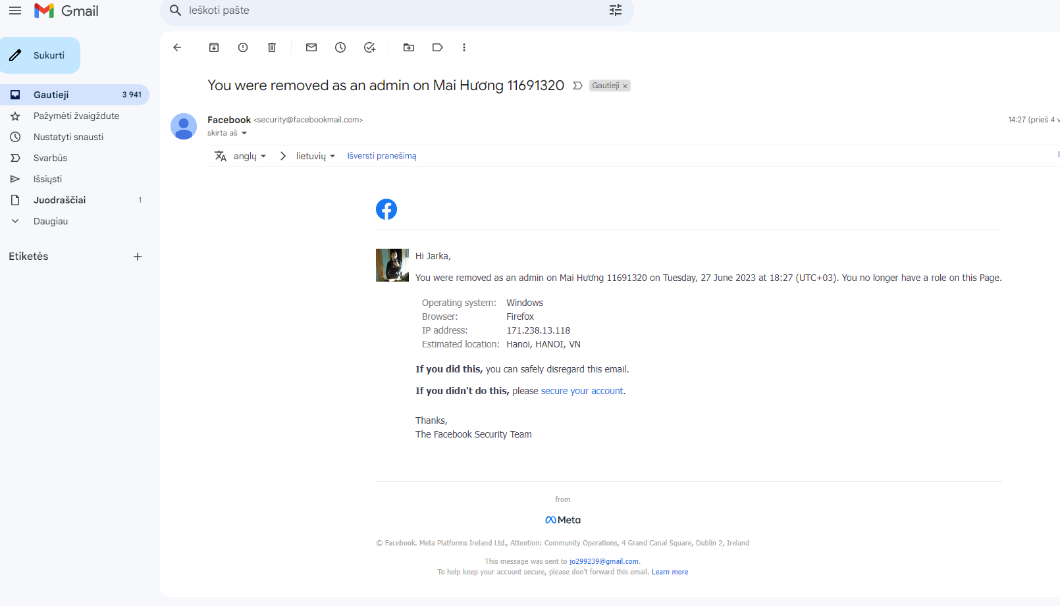
Task: Archive this email using the archive icon
Action: coord(214,47)
